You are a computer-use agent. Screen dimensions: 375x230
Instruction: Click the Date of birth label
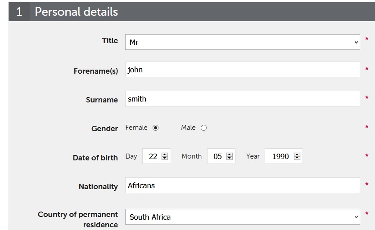tap(95, 158)
